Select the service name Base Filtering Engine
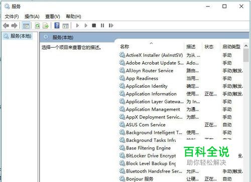The height and width of the screenshot is (182, 251). pyautogui.click(x=148, y=148)
